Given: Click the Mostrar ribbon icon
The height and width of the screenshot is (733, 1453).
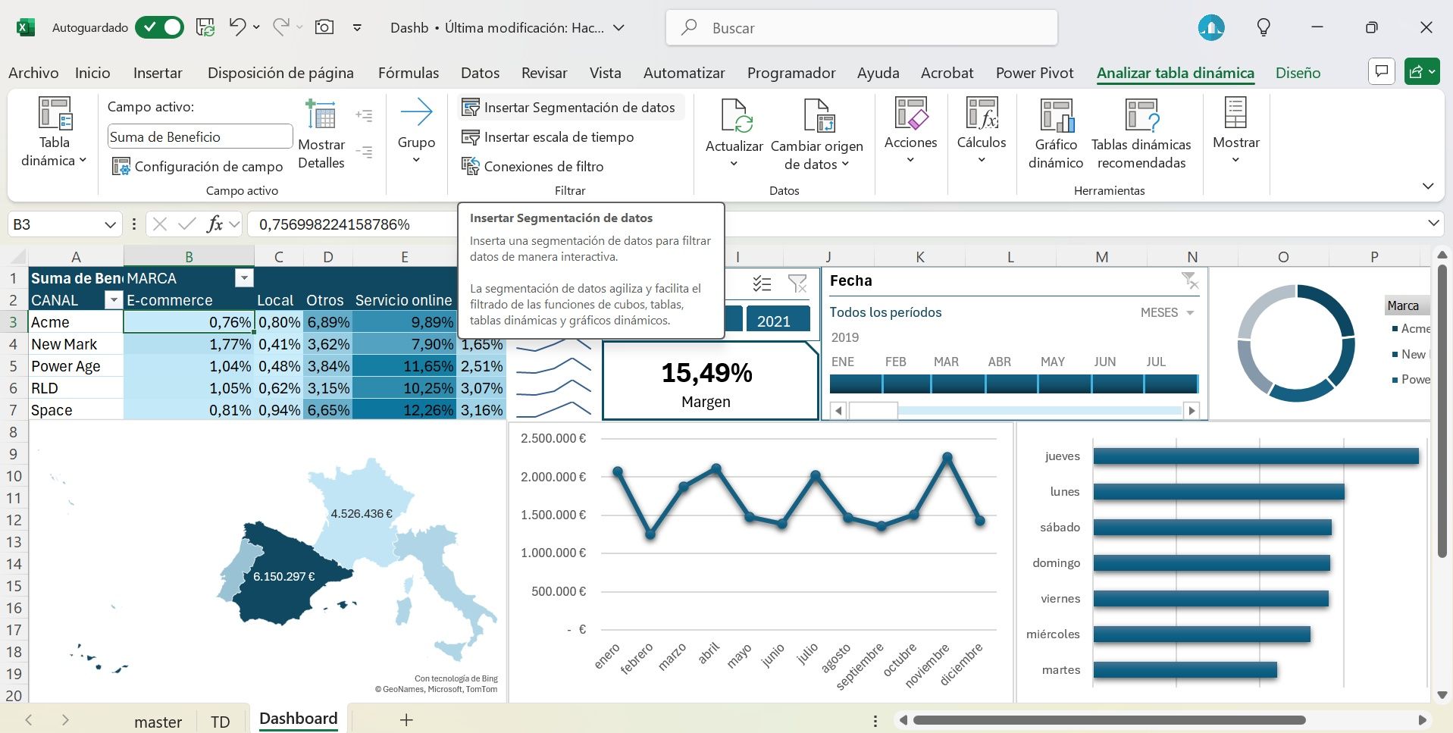Looking at the screenshot, I should click(x=1235, y=113).
